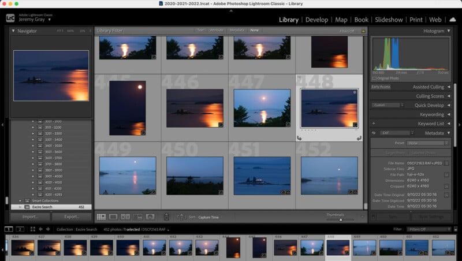Click the Import button
This screenshot has width=462, height=261.
coord(30,217)
